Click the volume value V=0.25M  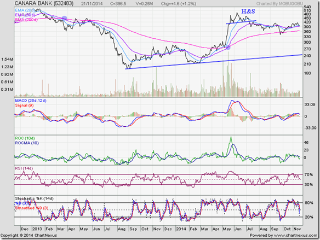(144, 3)
